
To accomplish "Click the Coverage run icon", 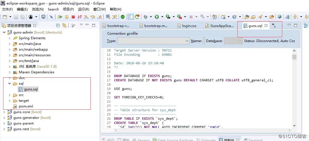I will click(168, 17).
